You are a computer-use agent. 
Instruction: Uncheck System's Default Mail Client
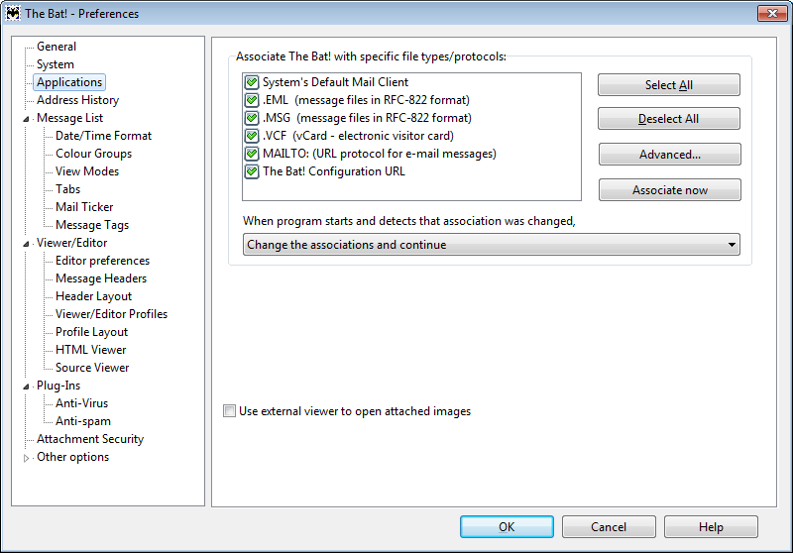click(x=252, y=82)
